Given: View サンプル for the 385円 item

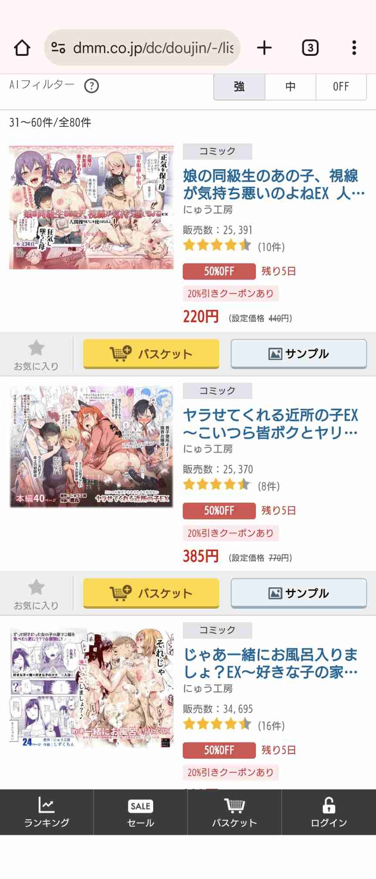Looking at the screenshot, I should point(299,593).
